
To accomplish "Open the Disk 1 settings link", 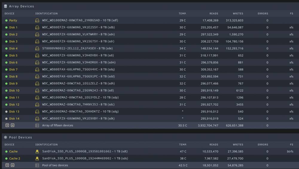I will (13, 28).
